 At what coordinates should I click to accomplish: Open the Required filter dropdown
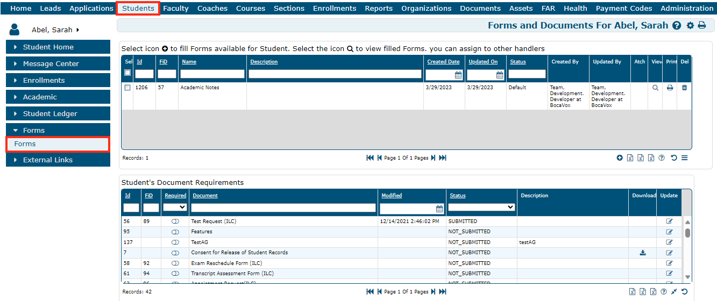point(175,207)
